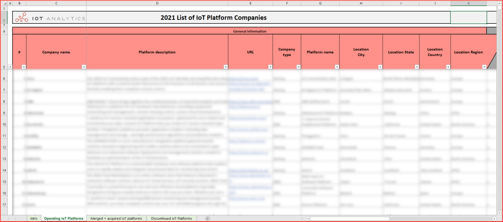Click the 'Platform description' header cell
Screen dimensions: 503x222
(x=157, y=52)
